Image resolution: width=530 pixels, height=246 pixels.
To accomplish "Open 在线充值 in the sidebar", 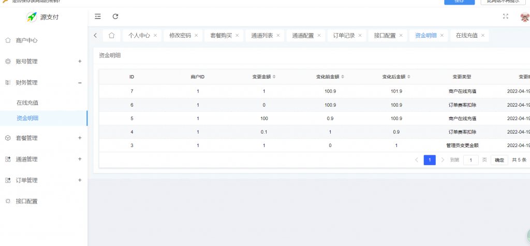I will pos(27,103).
